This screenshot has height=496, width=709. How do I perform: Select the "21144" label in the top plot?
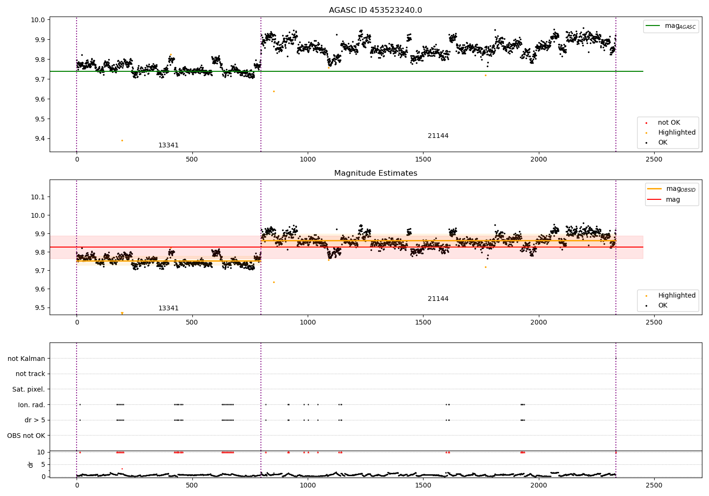[438, 136]
